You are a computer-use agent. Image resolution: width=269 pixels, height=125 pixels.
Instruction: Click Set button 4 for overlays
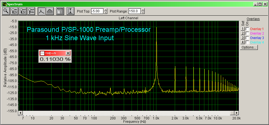[243, 42]
